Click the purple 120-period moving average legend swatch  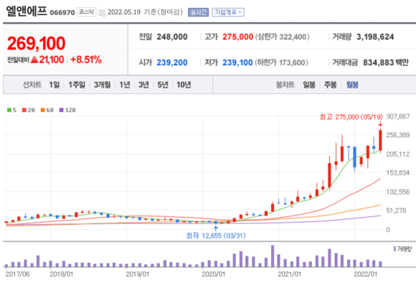(x=61, y=110)
